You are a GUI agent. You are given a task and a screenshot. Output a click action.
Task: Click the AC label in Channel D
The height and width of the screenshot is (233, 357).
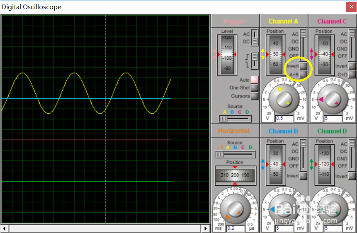pyautogui.click(x=344, y=144)
